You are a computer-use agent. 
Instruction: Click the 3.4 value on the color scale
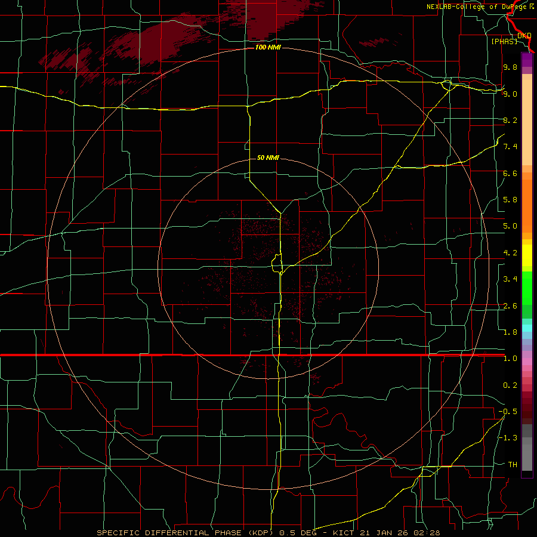(x=510, y=279)
